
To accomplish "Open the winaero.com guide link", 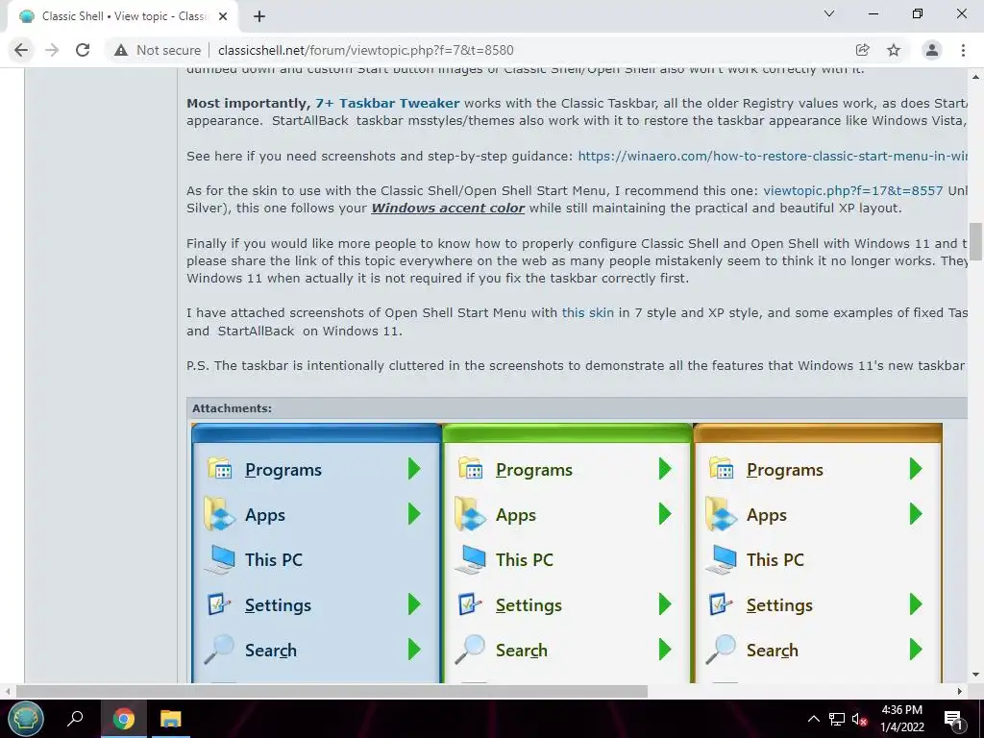I will click(773, 156).
